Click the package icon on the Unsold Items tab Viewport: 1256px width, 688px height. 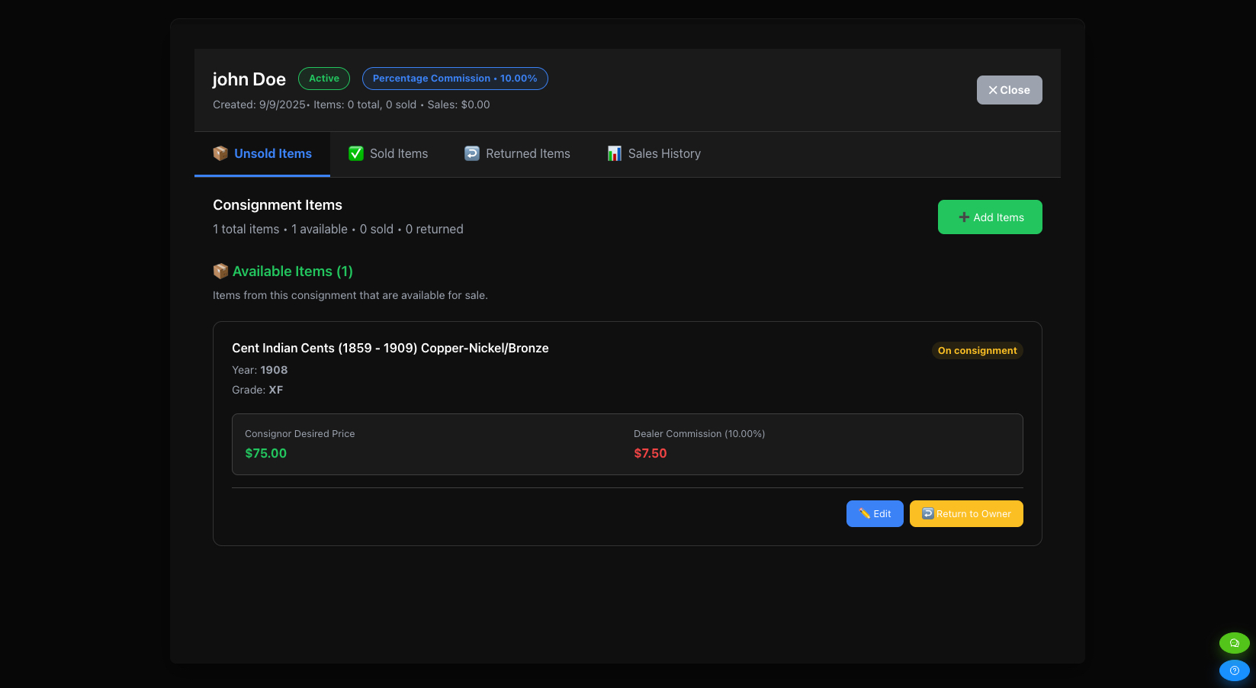[220, 153]
